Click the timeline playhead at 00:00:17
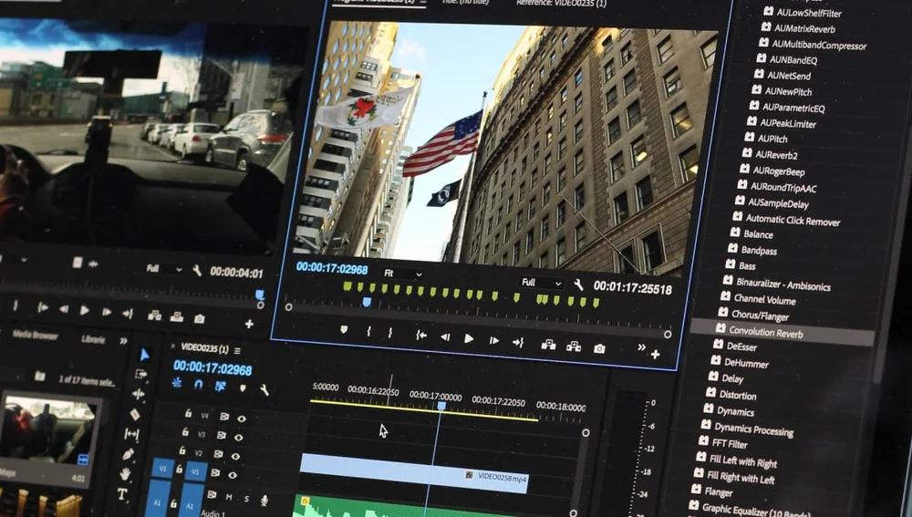 (441, 406)
